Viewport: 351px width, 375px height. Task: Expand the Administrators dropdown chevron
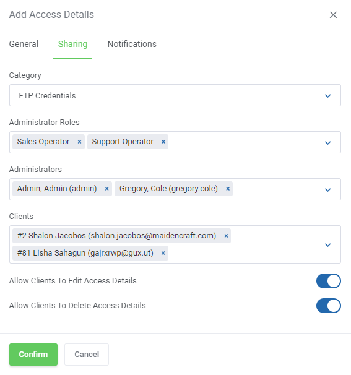pos(327,190)
